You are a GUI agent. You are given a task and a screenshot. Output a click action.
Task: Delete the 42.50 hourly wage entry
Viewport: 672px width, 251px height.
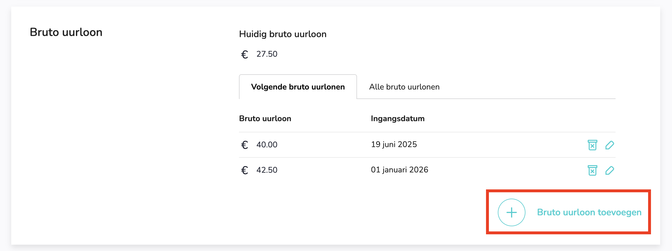click(592, 170)
